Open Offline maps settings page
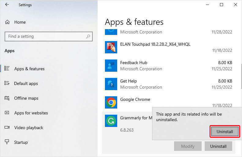Screen dimensions: 242x157 tap(26, 98)
